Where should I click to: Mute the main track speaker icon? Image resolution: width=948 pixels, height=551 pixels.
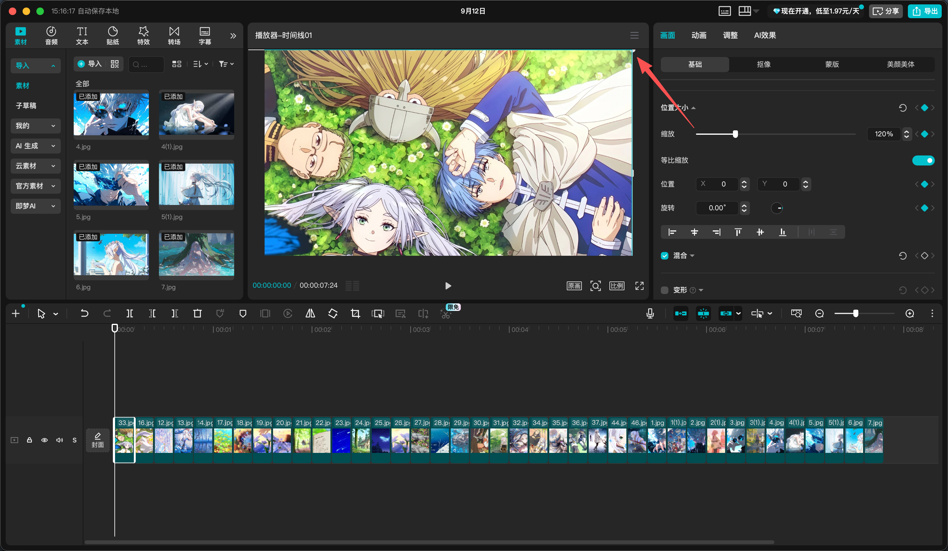(60, 440)
